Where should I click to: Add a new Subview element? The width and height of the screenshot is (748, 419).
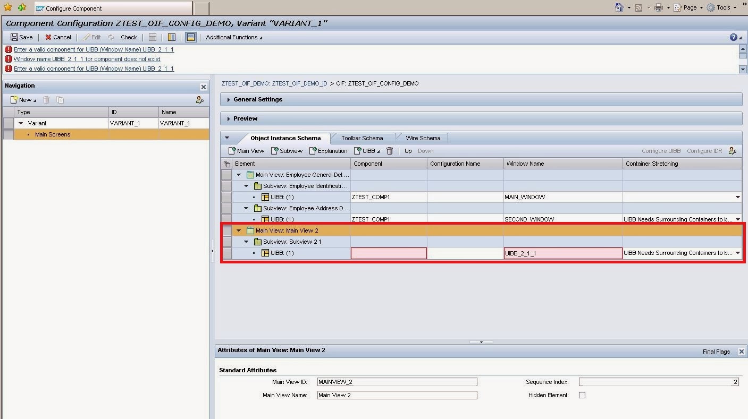pyautogui.click(x=287, y=151)
